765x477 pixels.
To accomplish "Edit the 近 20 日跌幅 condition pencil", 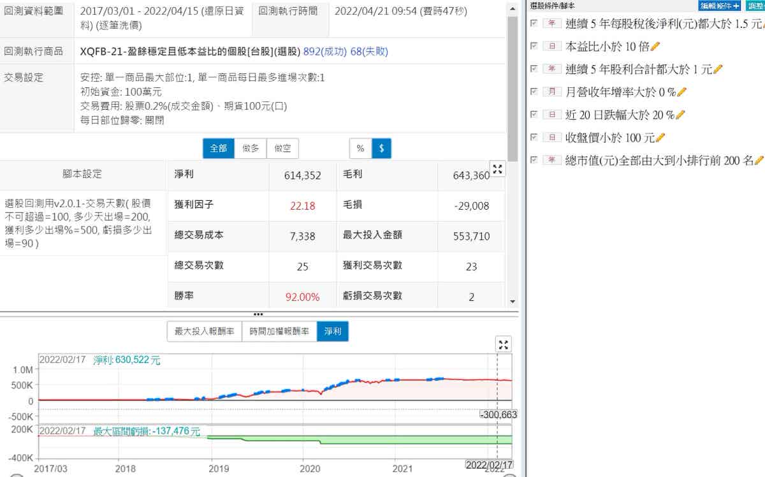I will point(680,115).
